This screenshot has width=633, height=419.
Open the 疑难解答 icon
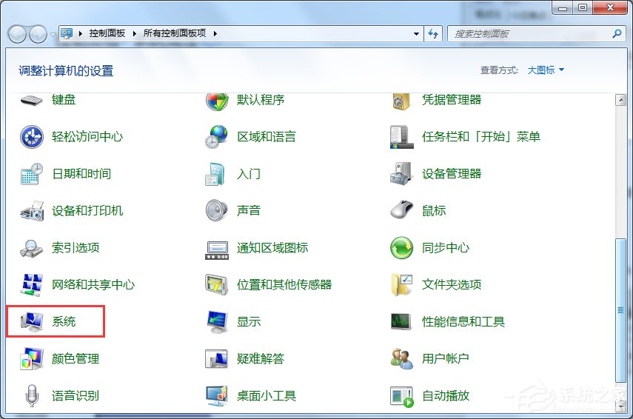[x=216, y=359]
